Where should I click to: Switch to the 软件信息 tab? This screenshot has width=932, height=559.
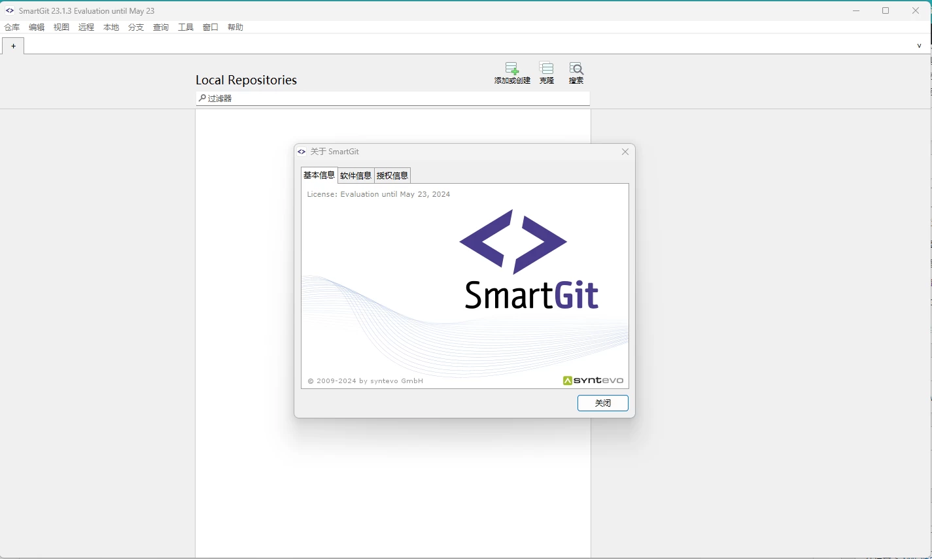click(x=356, y=175)
